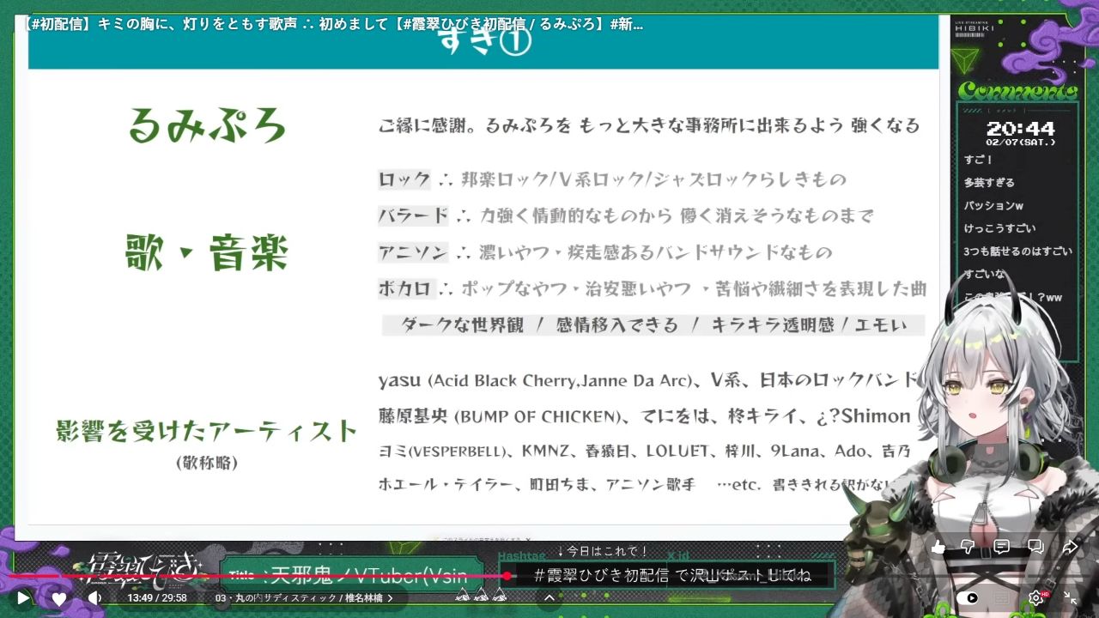Viewport: 1099px width, 618px height.
Task: Exit fullscreen mode
Action: tap(1071, 598)
